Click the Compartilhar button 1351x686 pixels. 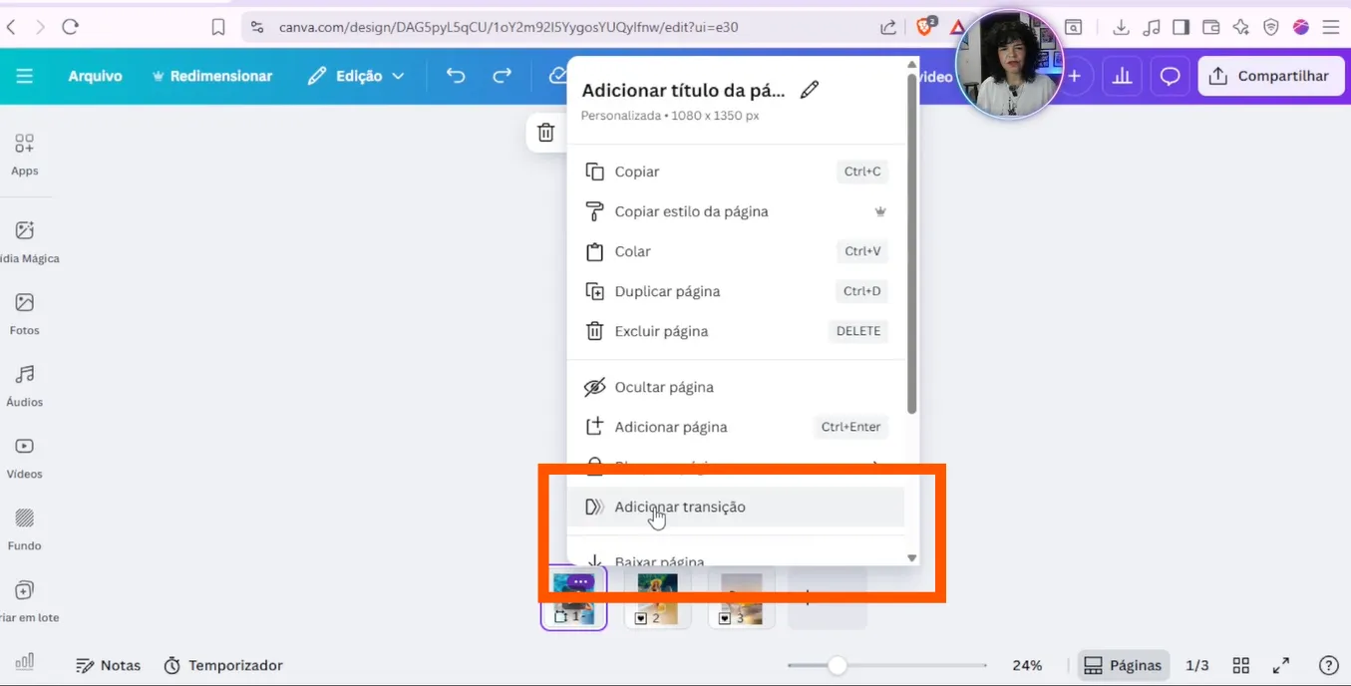click(x=1269, y=76)
